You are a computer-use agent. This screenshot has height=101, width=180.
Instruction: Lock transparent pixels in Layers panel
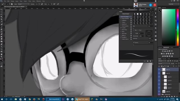(162, 66)
